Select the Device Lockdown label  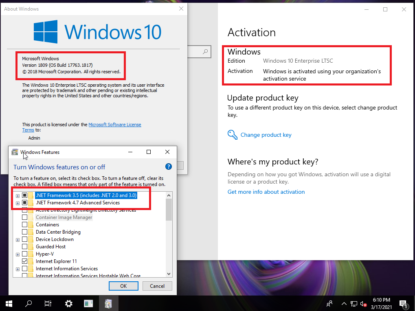click(55, 239)
